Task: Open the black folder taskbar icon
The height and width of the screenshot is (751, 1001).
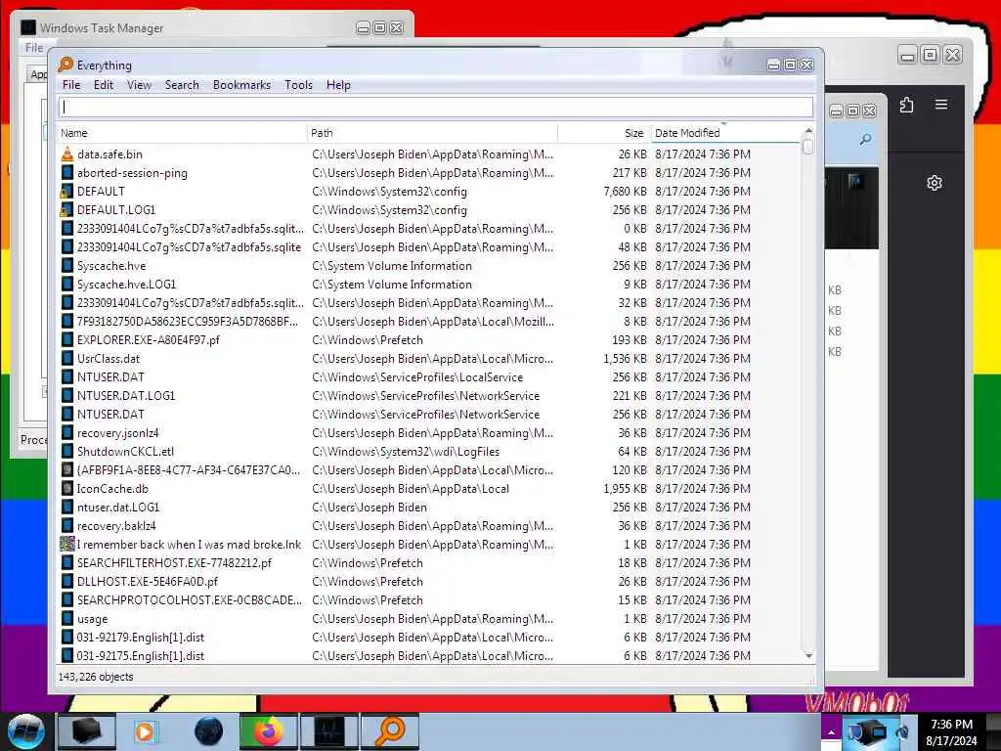Action: [x=86, y=731]
